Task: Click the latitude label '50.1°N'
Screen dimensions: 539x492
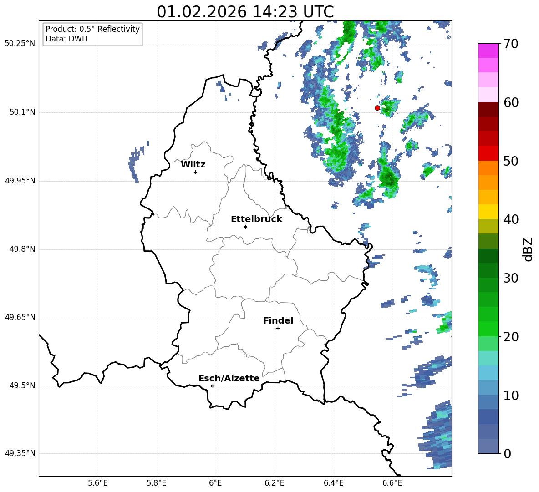Action: coord(22,112)
